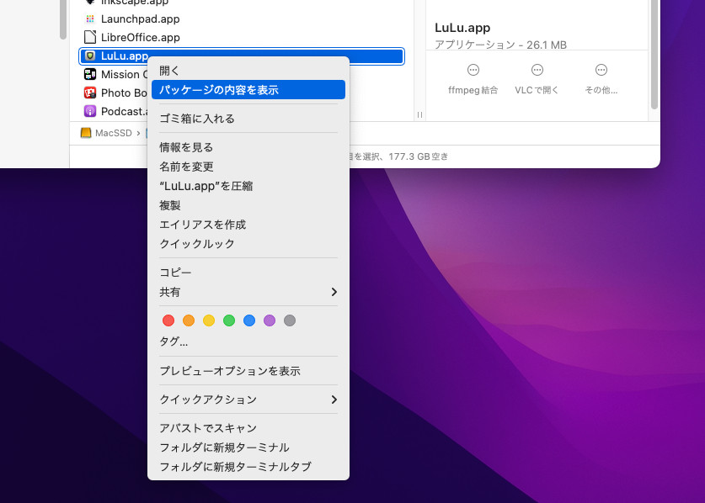
Task: Select パッケージの内容を表示 menu item
Action: click(248, 90)
